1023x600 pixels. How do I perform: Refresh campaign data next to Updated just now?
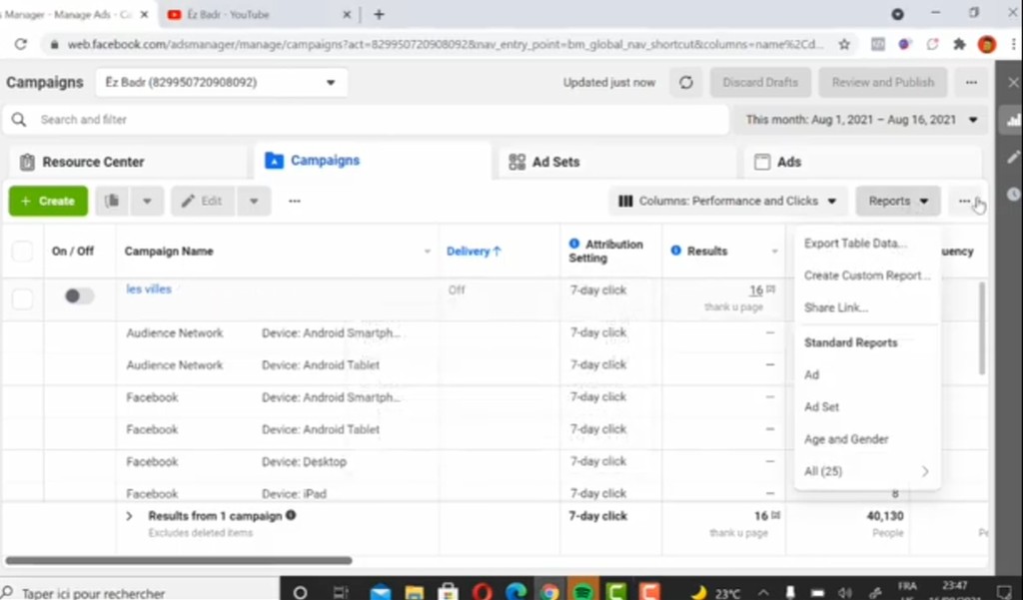point(685,82)
